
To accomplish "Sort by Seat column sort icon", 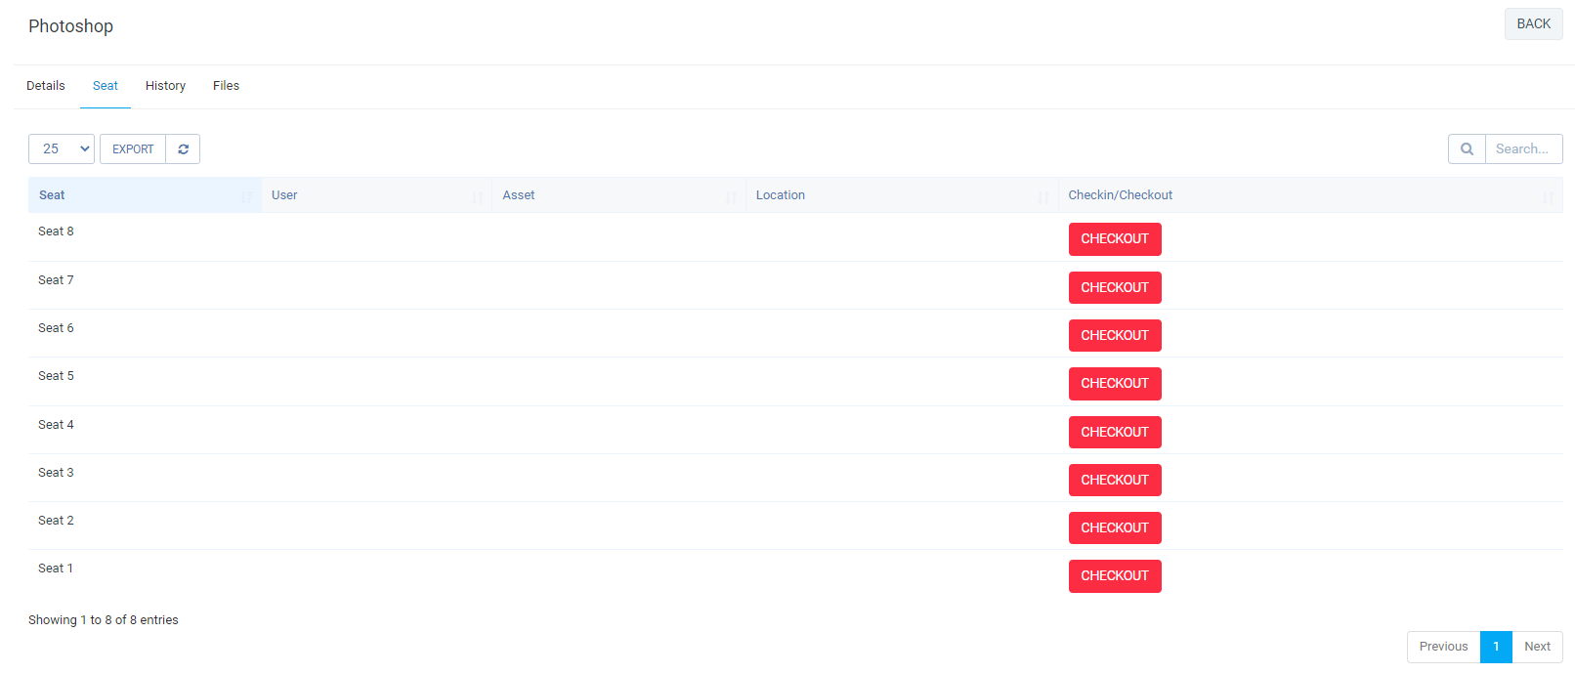I will tap(247, 196).
